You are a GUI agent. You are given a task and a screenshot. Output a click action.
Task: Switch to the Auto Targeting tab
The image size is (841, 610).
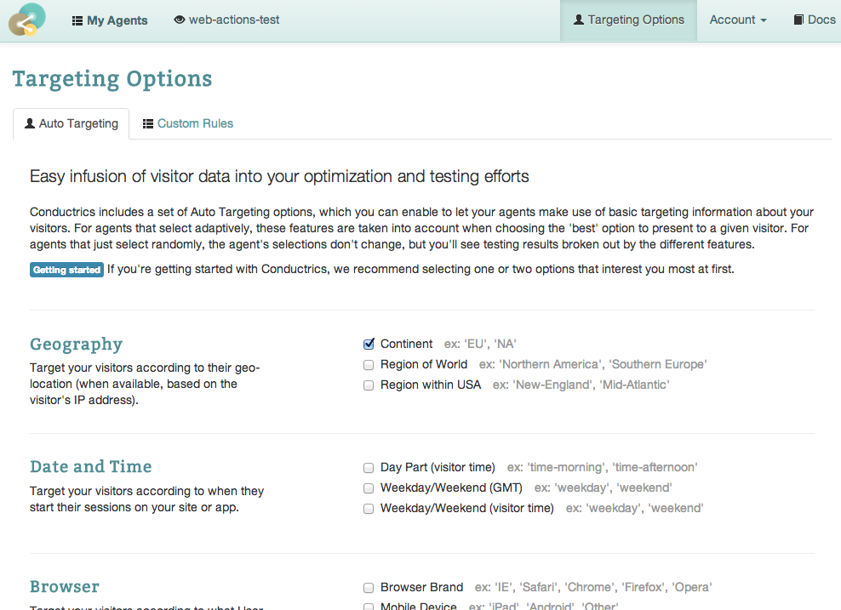72,124
